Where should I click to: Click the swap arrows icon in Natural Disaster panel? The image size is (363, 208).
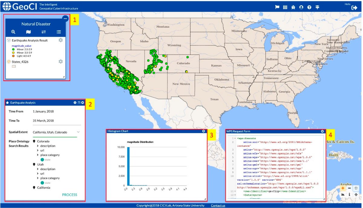coord(44,32)
